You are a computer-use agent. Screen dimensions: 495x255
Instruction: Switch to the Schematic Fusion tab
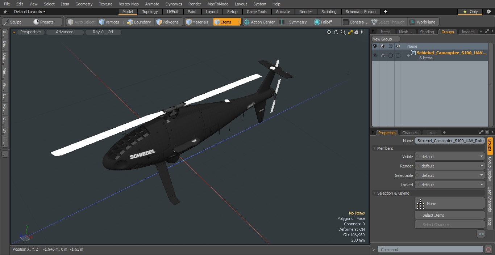coord(361,12)
